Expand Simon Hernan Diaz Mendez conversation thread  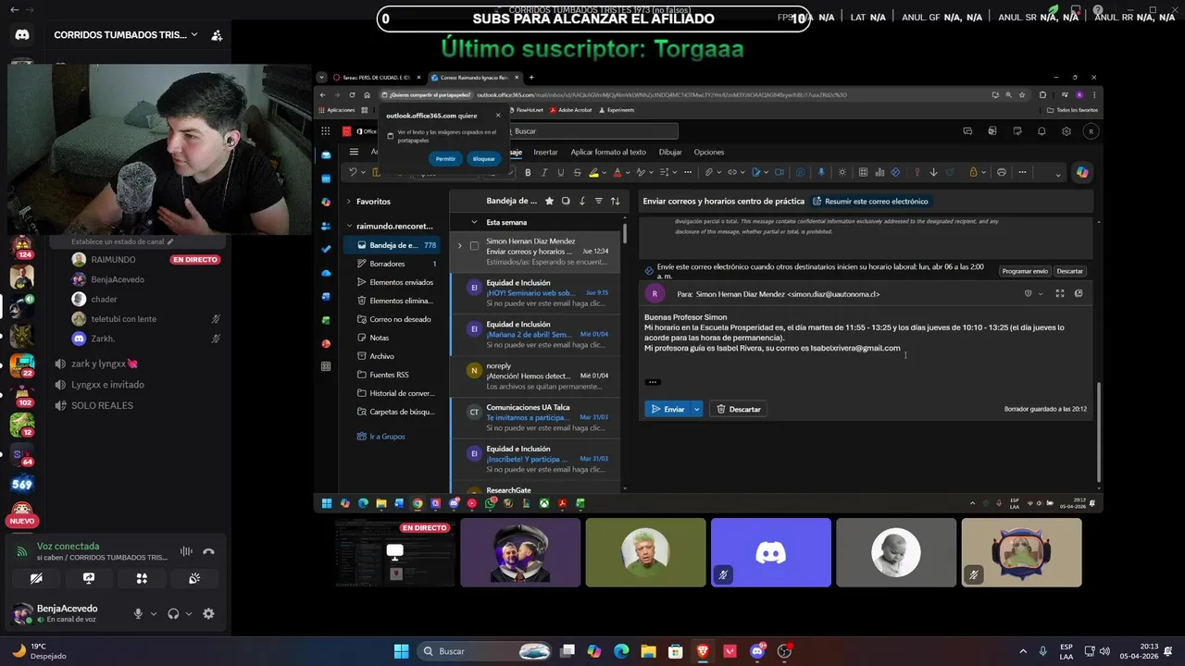click(459, 246)
